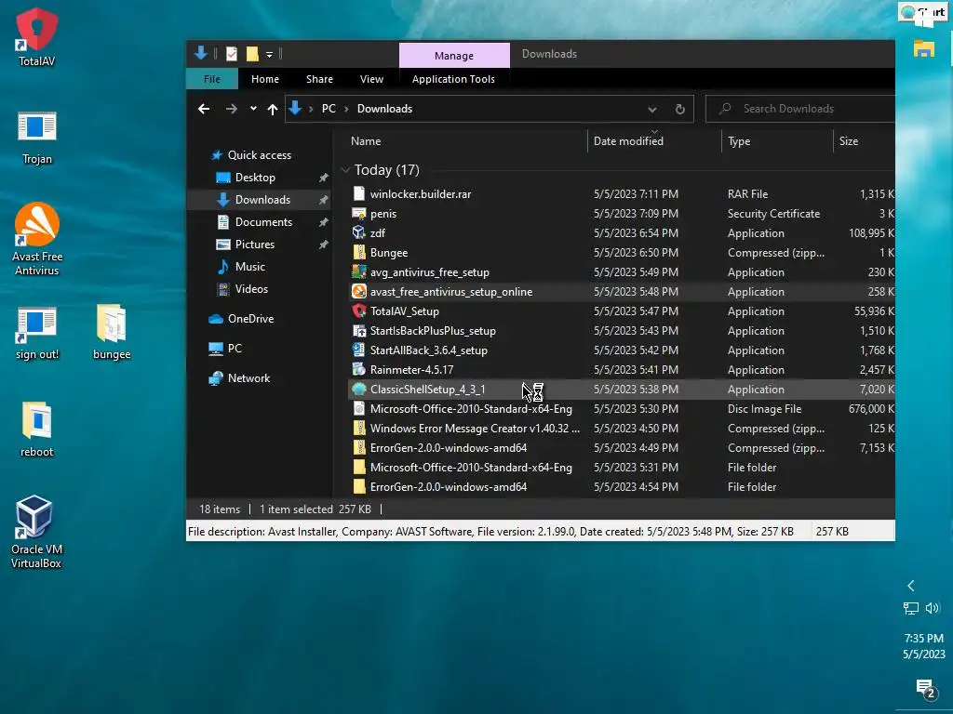This screenshot has height=714, width=953.
Task: Expand the address bar history dropdown
Action: (x=652, y=110)
